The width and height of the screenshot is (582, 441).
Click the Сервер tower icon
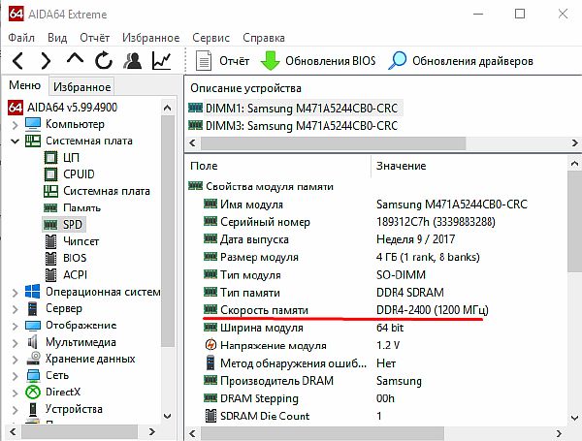pyautogui.click(x=33, y=308)
